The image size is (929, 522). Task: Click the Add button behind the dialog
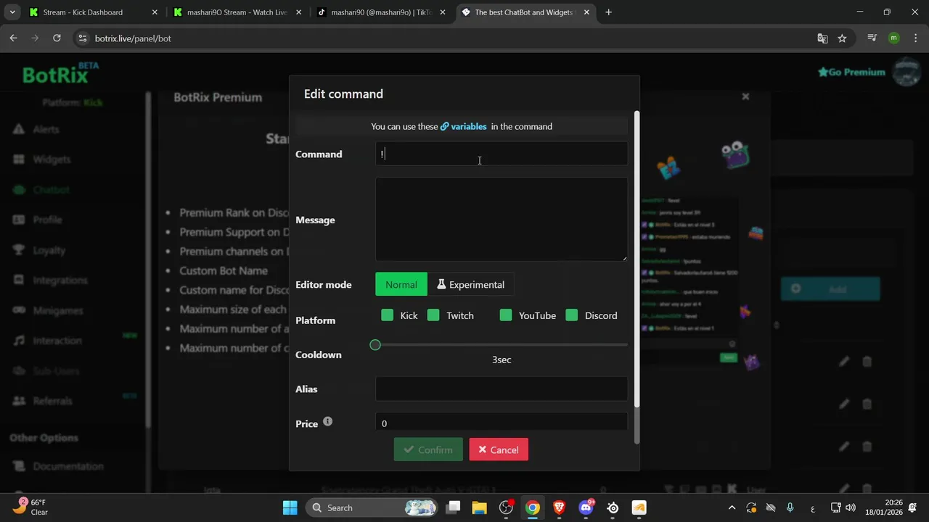point(830,289)
